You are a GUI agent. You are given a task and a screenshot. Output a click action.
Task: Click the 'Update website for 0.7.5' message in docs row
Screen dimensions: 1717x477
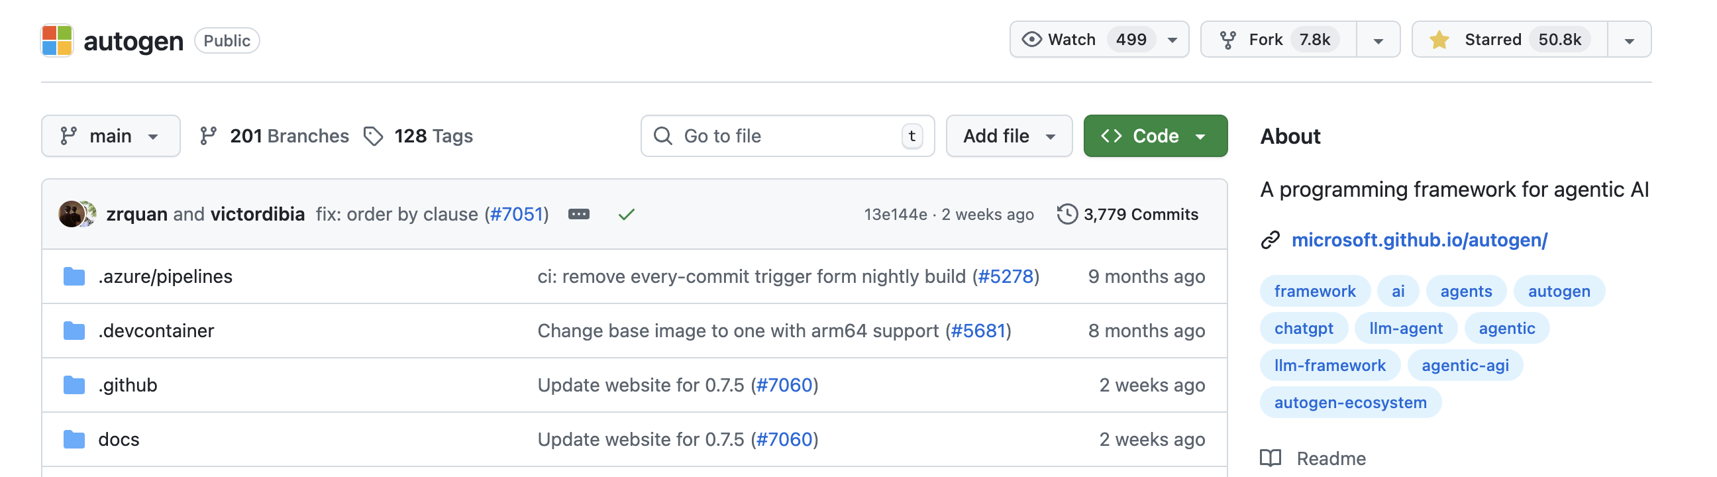641,440
